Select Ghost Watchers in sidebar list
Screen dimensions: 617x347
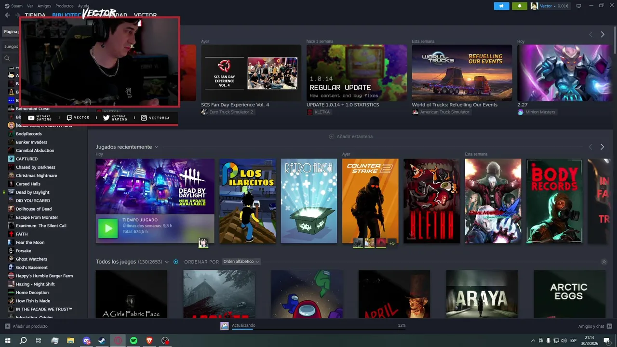tap(31, 259)
